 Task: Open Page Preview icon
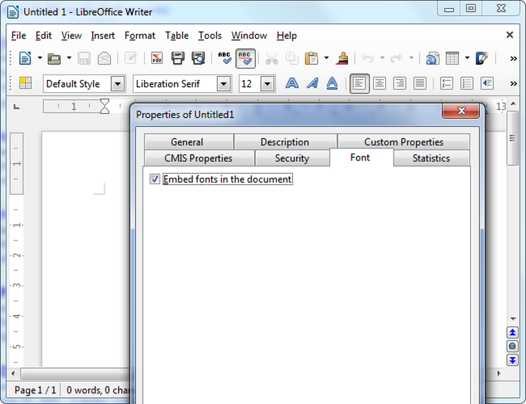click(198, 58)
